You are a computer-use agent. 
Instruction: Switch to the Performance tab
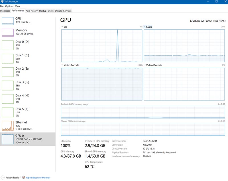point(18,11)
